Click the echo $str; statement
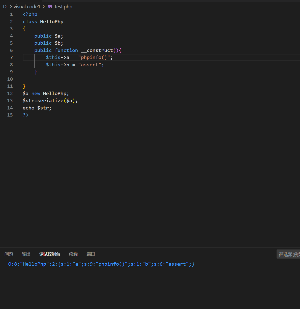Image resolution: width=300 pixels, height=309 pixels. [x=37, y=108]
